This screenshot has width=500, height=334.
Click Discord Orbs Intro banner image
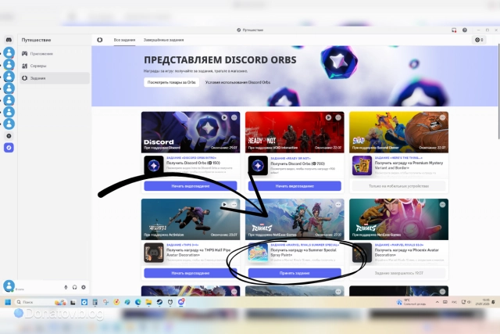click(191, 132)
